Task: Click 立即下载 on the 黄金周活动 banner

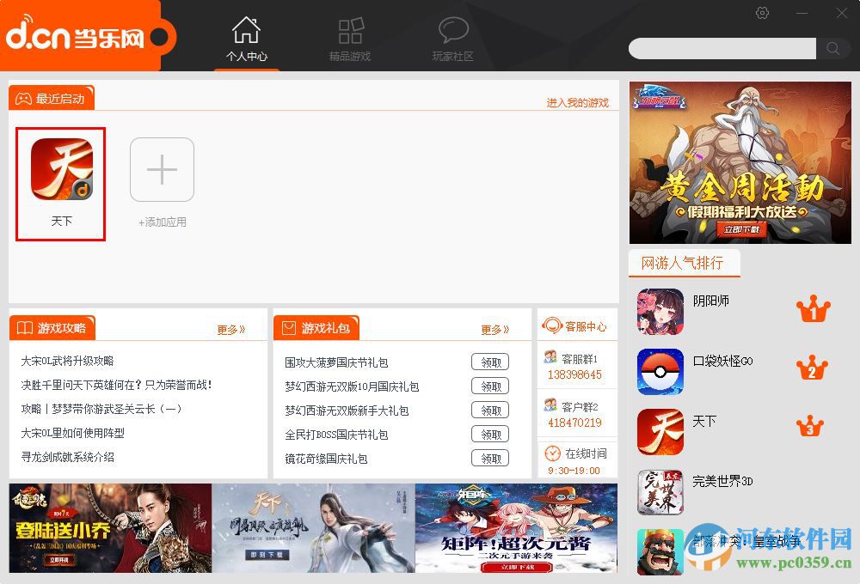Action: [740, 228]
